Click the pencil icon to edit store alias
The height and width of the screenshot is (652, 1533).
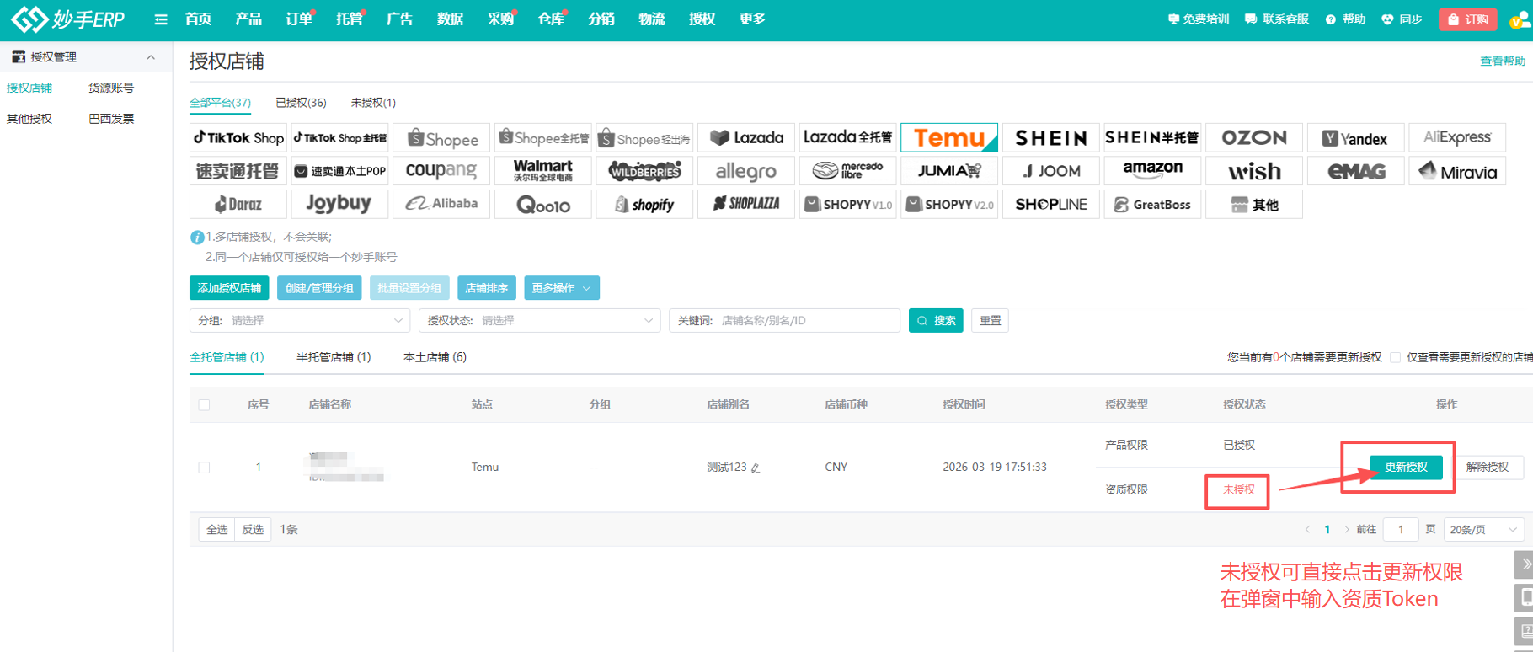[756, 468]
